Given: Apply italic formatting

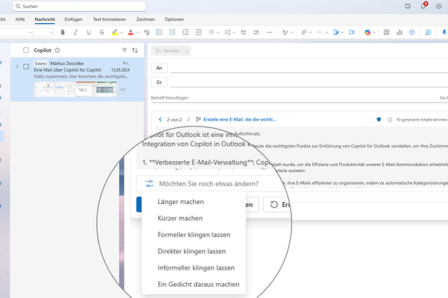Looking at the screenshot, I should [x=75, y=32].
